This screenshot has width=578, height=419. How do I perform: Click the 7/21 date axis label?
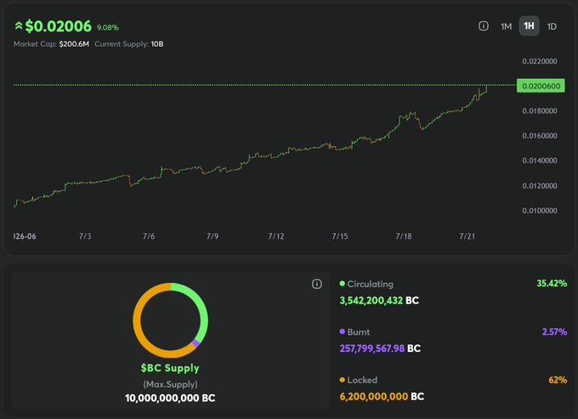click(x=467, y=236)
